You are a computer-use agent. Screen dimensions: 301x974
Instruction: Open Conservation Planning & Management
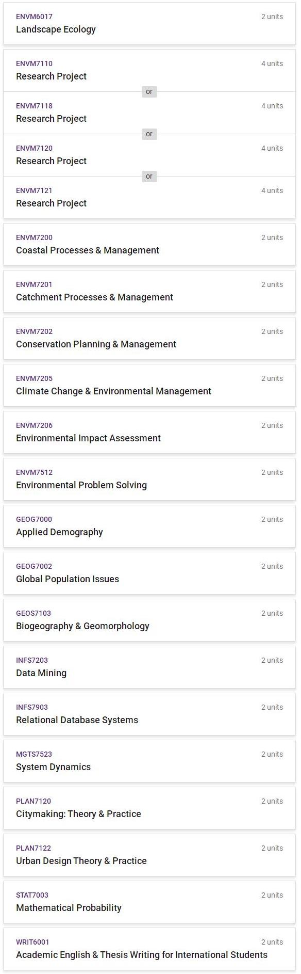(x=149, y=339)
